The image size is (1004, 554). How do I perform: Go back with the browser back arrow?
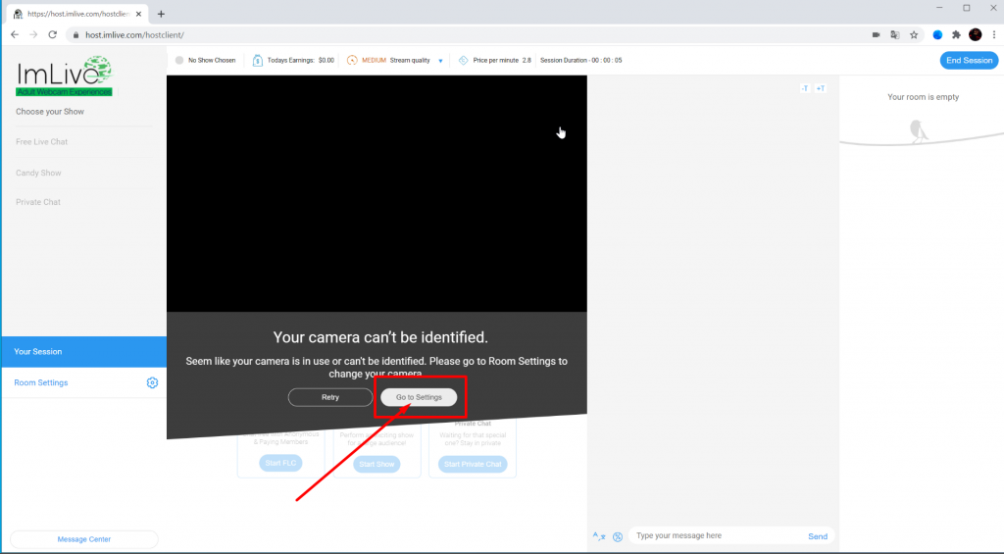tap(15, 34)
